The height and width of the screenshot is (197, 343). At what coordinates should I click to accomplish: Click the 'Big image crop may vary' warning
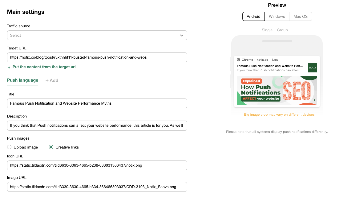pyautogui.click(x=280, y=115)
